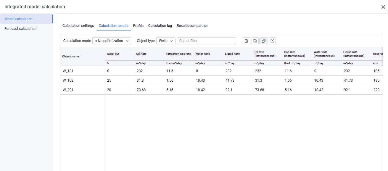Click W_201's Liquid Rate cell 92.1
Screen dimensions: 388x171
point(229,90)
